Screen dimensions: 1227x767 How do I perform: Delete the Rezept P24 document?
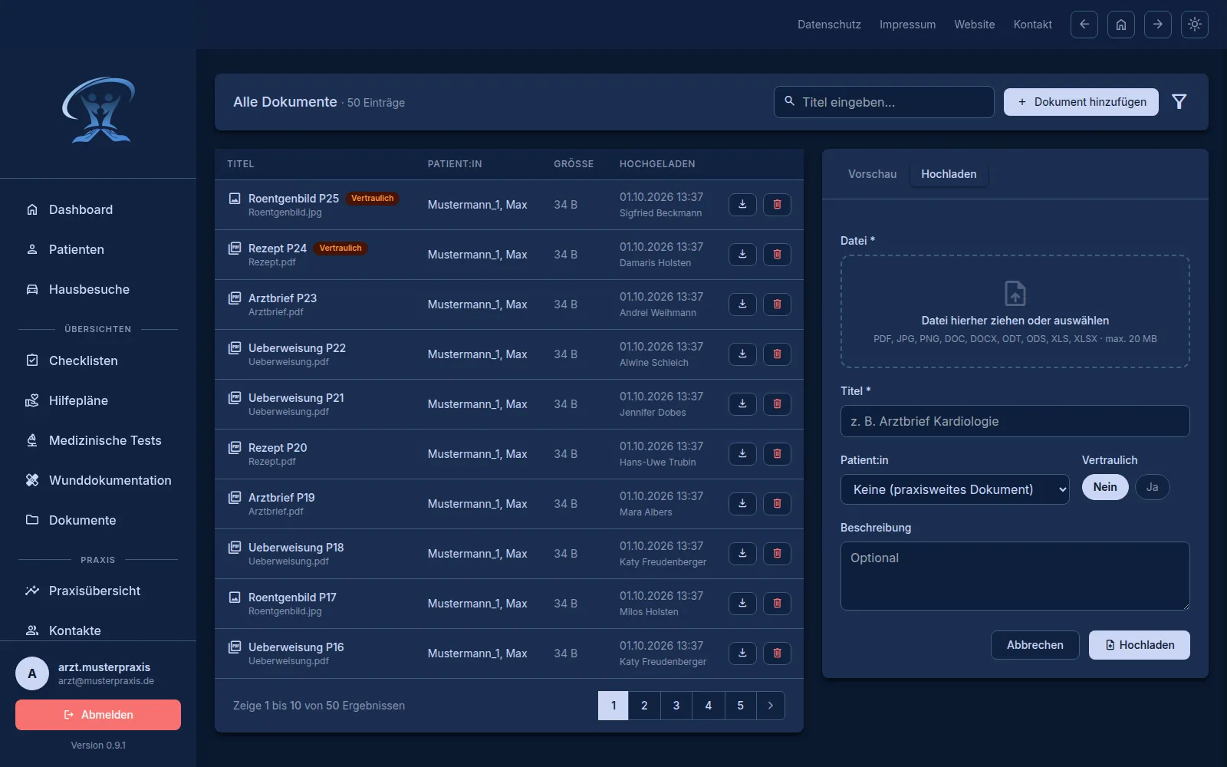[777, 255]
